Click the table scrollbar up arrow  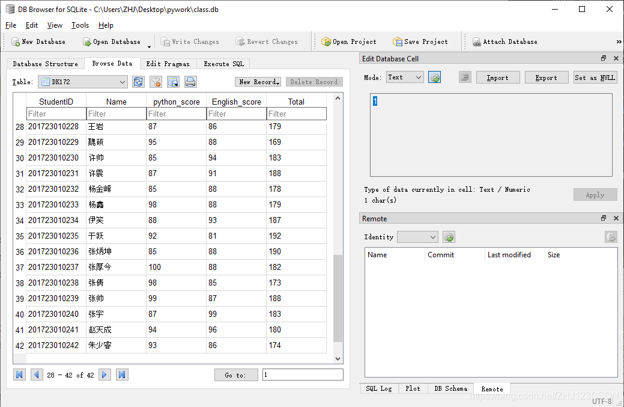click(x=338, y=98)
